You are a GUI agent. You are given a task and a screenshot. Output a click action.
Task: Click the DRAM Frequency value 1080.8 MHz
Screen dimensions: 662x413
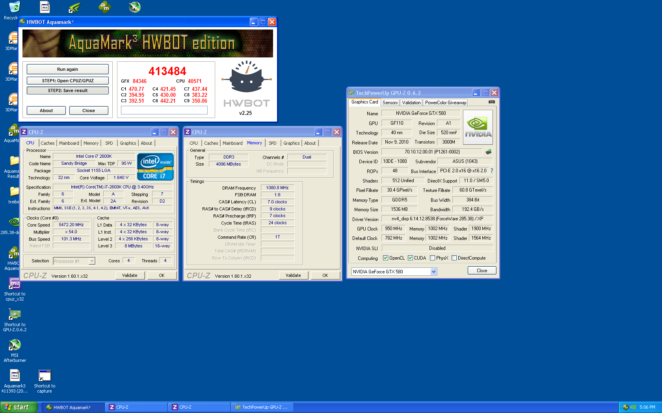coord(277,188)
